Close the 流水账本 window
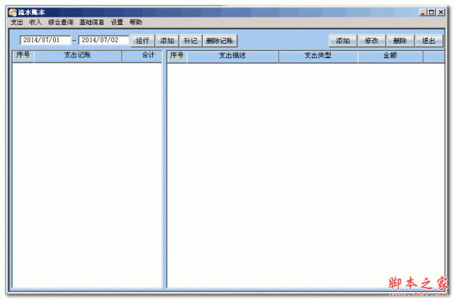Viewport: 454px width, 300px height. point(440,12)
